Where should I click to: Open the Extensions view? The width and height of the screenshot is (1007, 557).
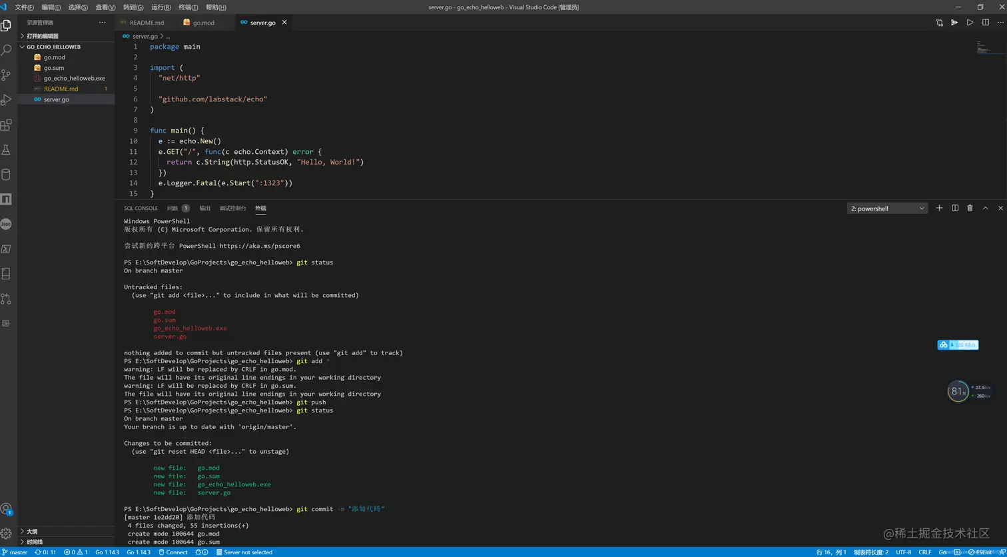click(x=9, y=124)
